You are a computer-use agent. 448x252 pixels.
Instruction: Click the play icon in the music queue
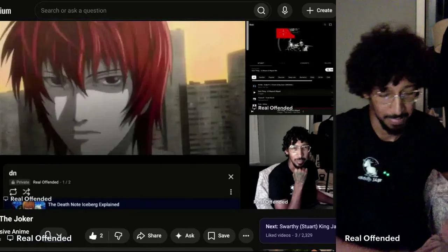(254, 92)
